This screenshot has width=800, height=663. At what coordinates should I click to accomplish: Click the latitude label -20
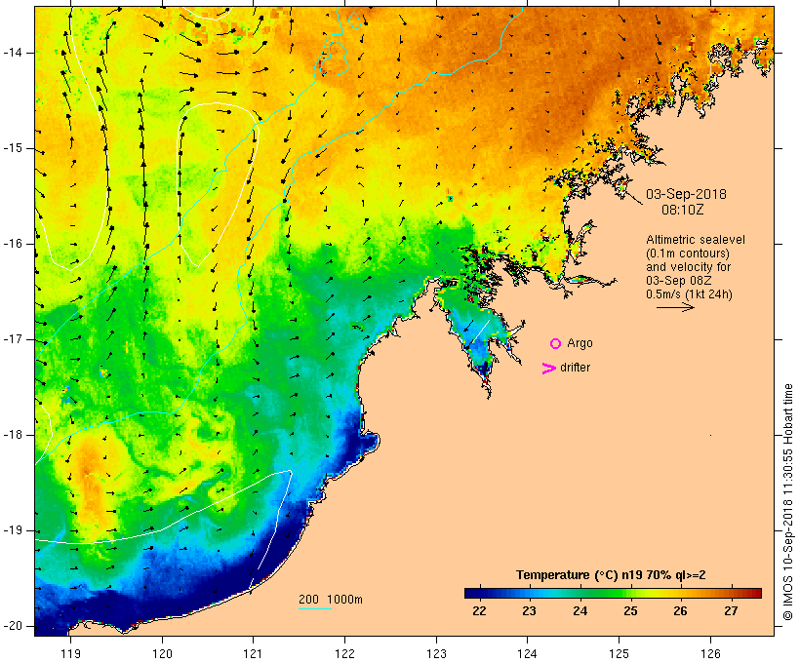click(x=12, y=626)
